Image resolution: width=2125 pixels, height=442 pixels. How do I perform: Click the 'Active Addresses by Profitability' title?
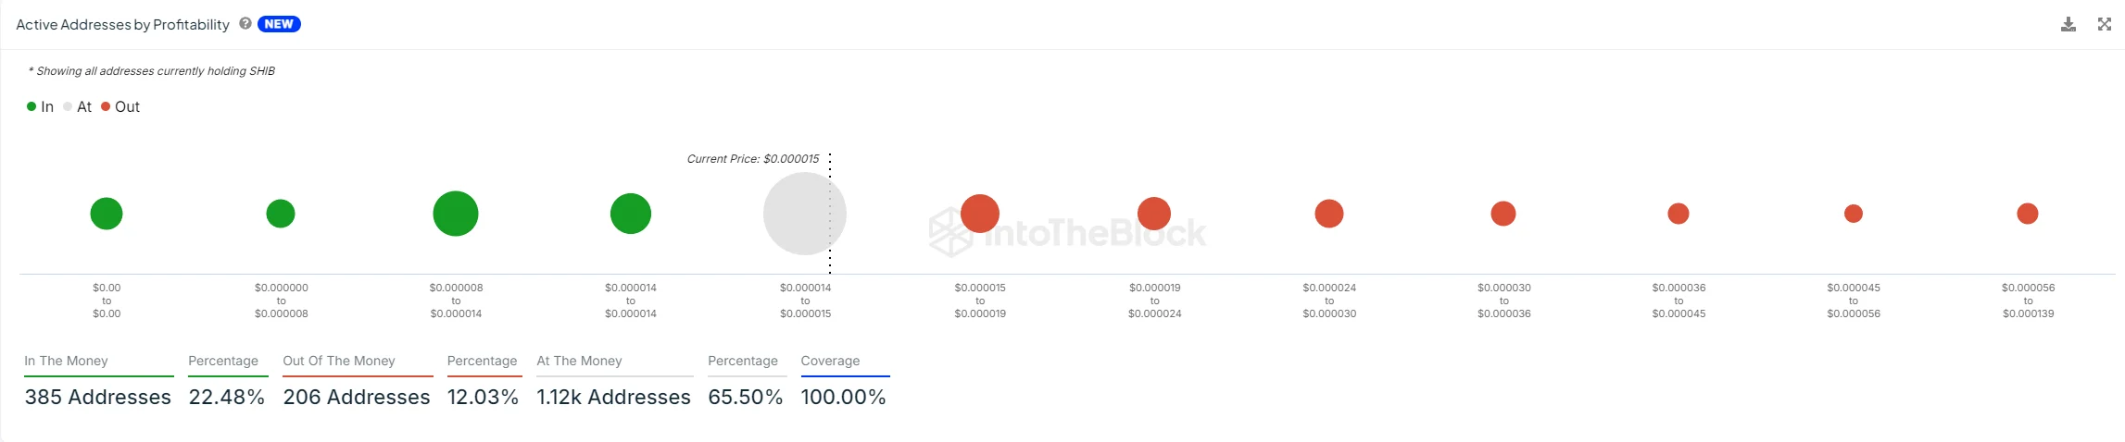122,25
